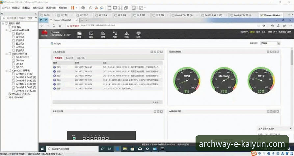Open the Huawei 面板 dashboard icon

[79, 34]
